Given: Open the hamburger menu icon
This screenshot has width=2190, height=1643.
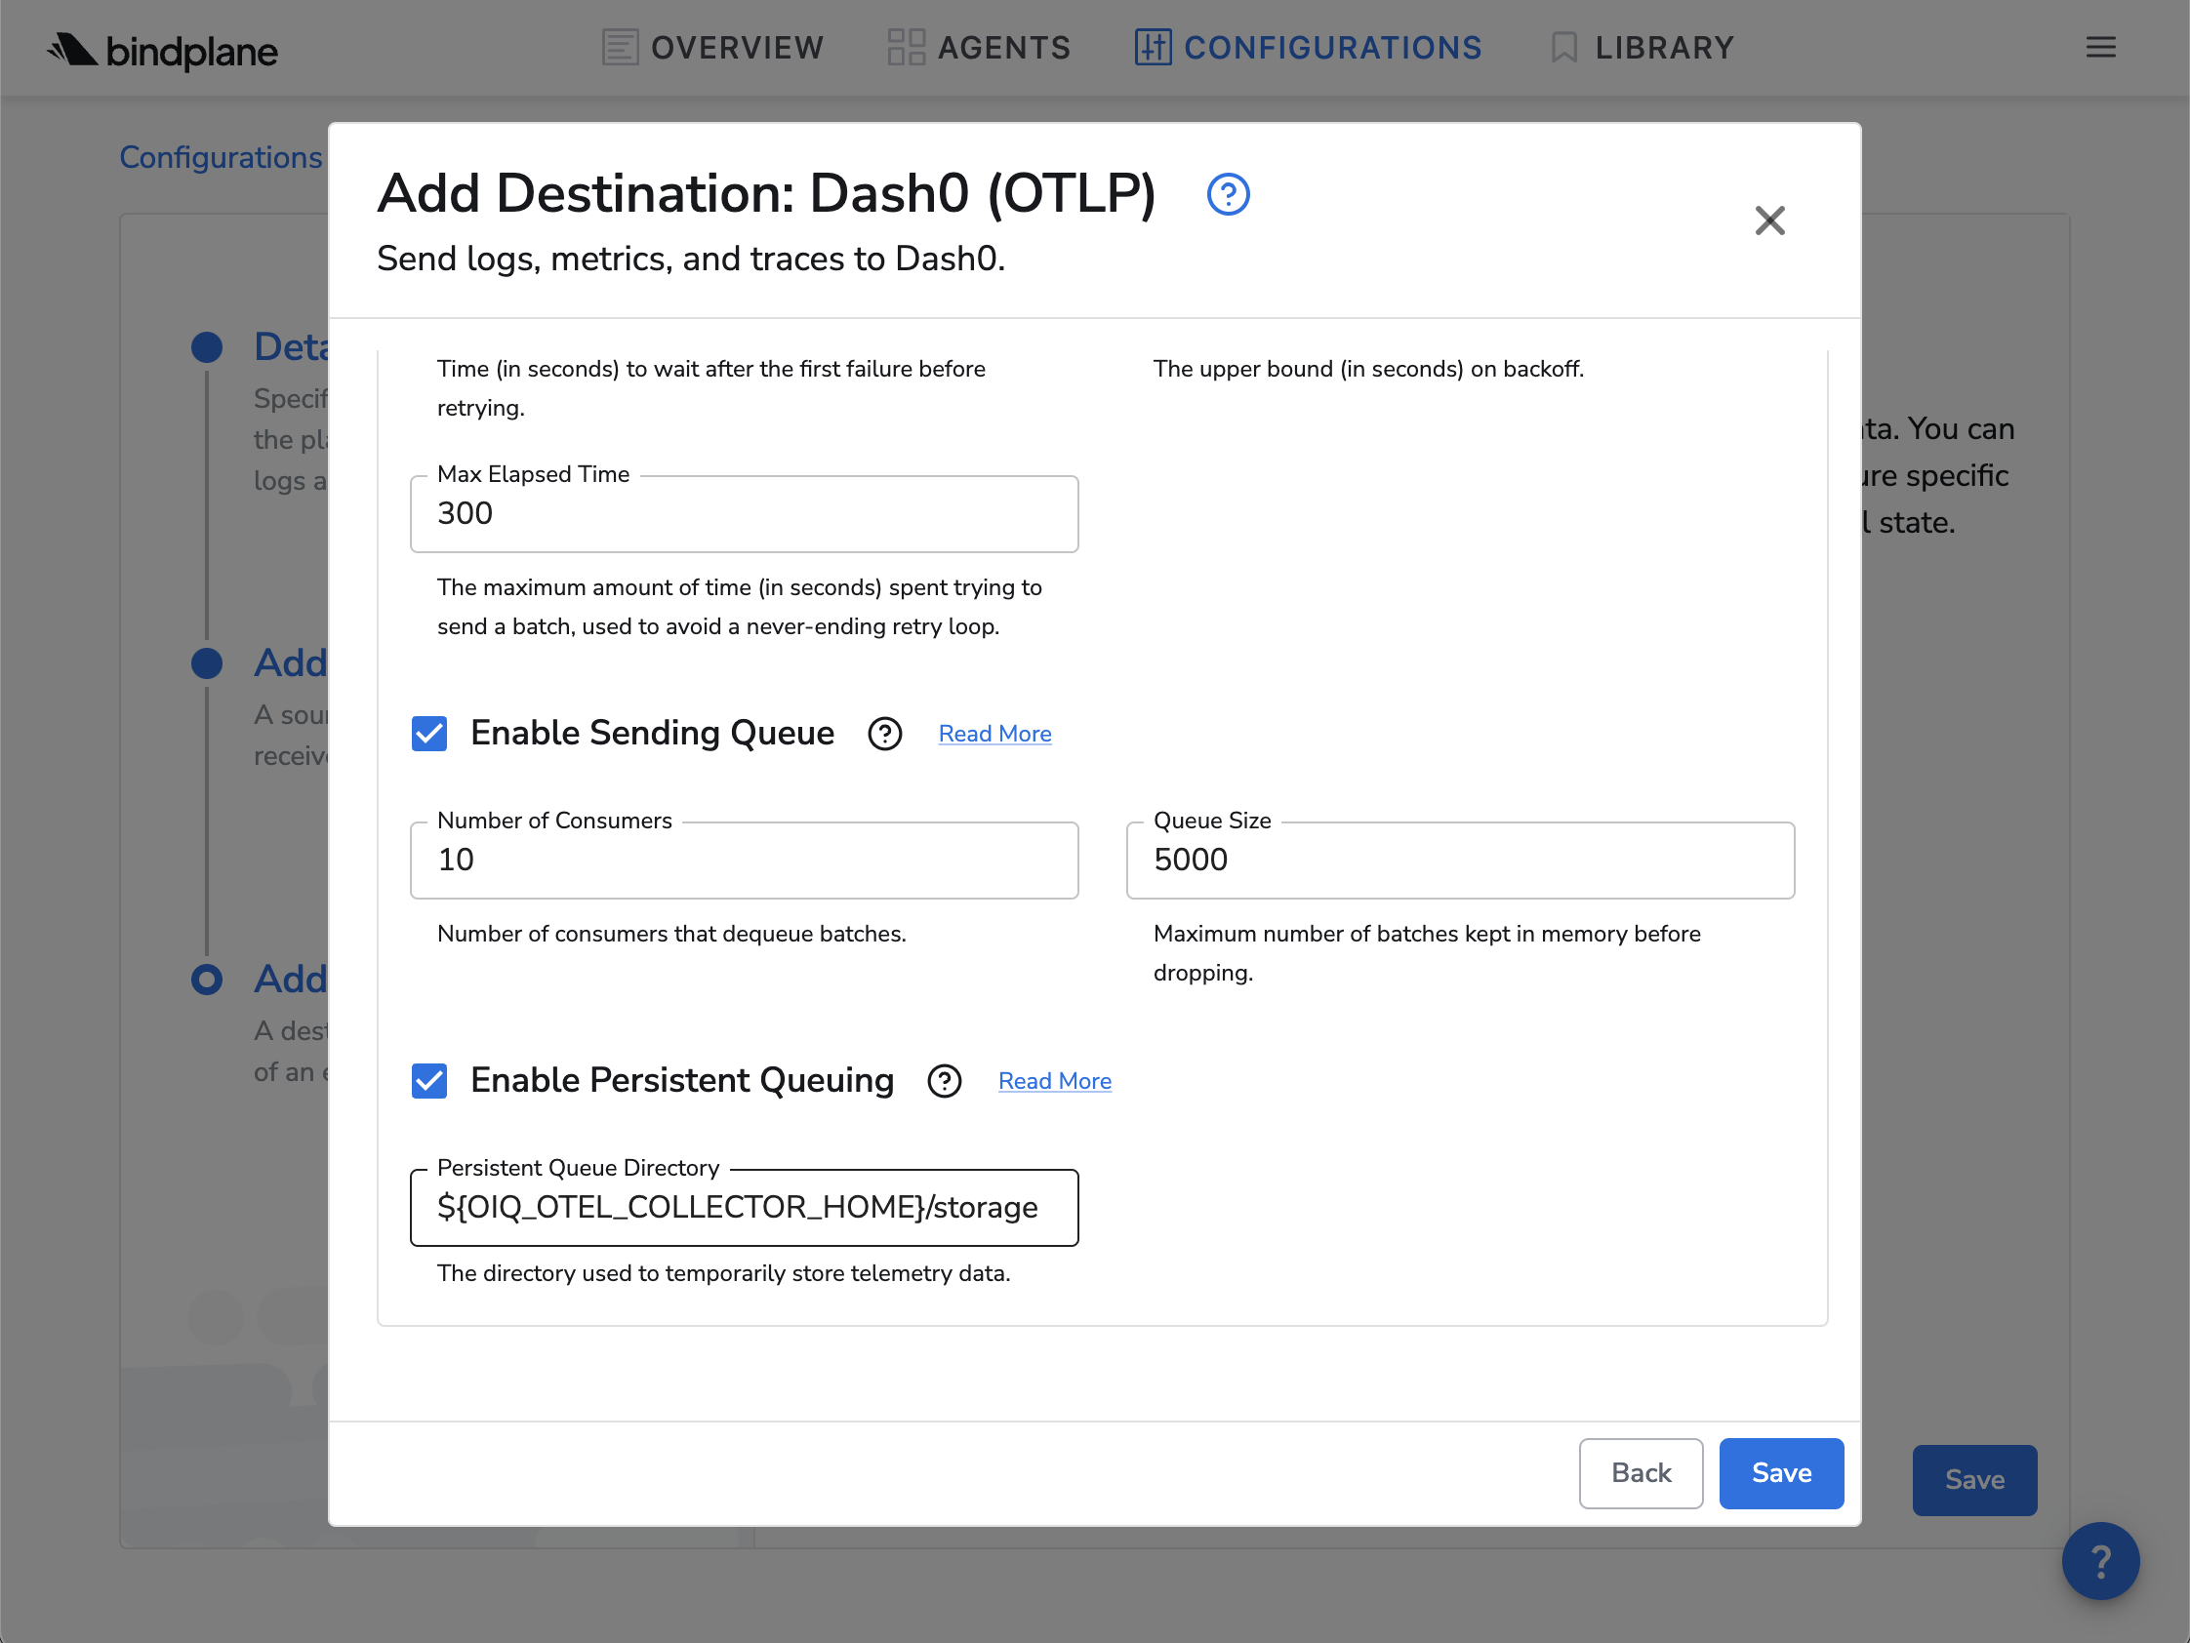Looking at the screenshot, I should (x=2100, y=48).
